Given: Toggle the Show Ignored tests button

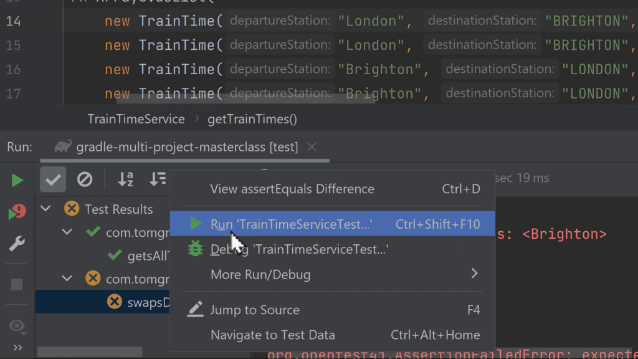Looking at the screenshot, I should [85, 180].
